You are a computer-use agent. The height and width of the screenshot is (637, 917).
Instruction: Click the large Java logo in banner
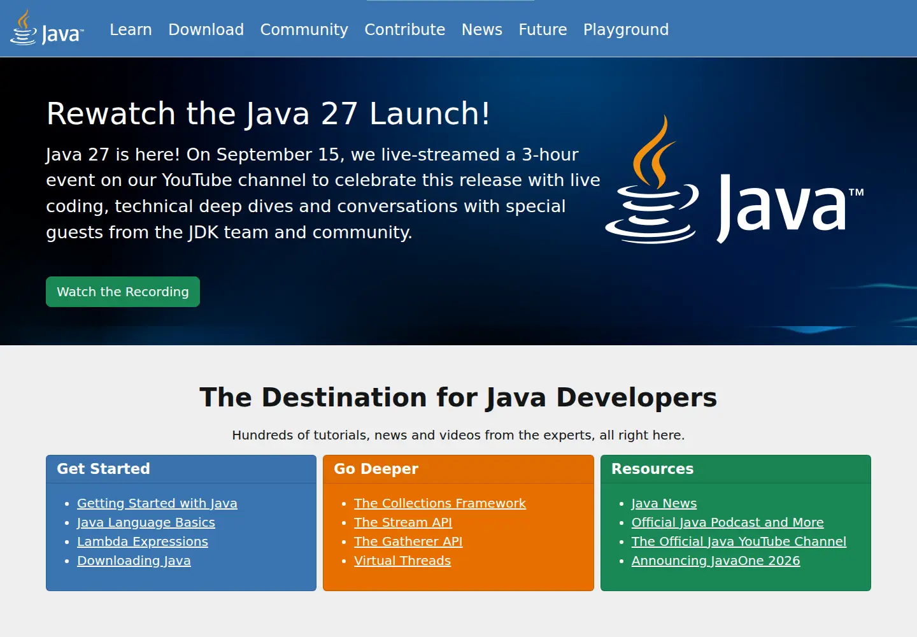734,180
